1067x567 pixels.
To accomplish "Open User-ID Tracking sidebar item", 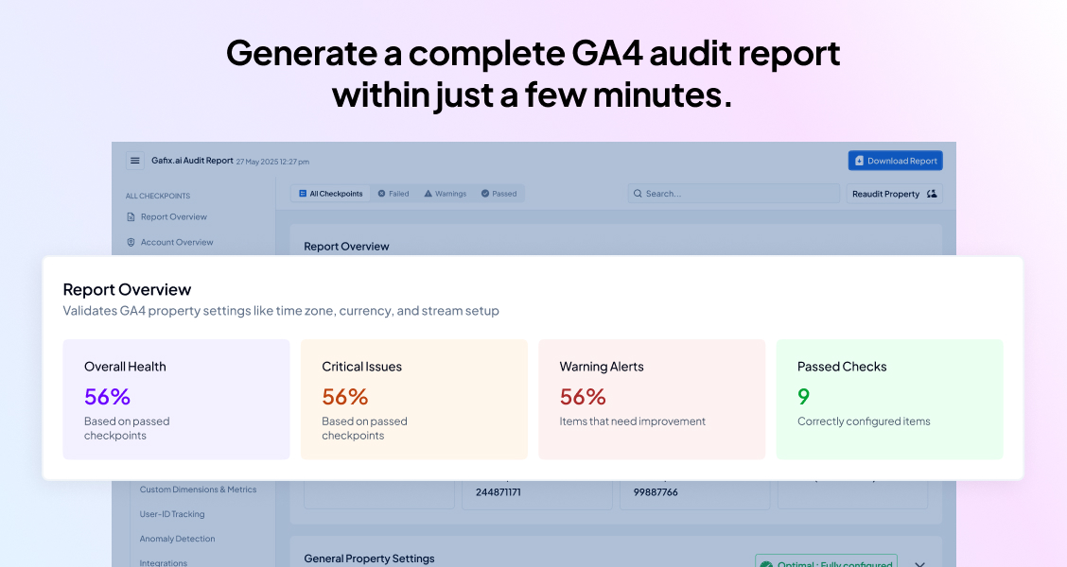I will (x=172, y=514).
